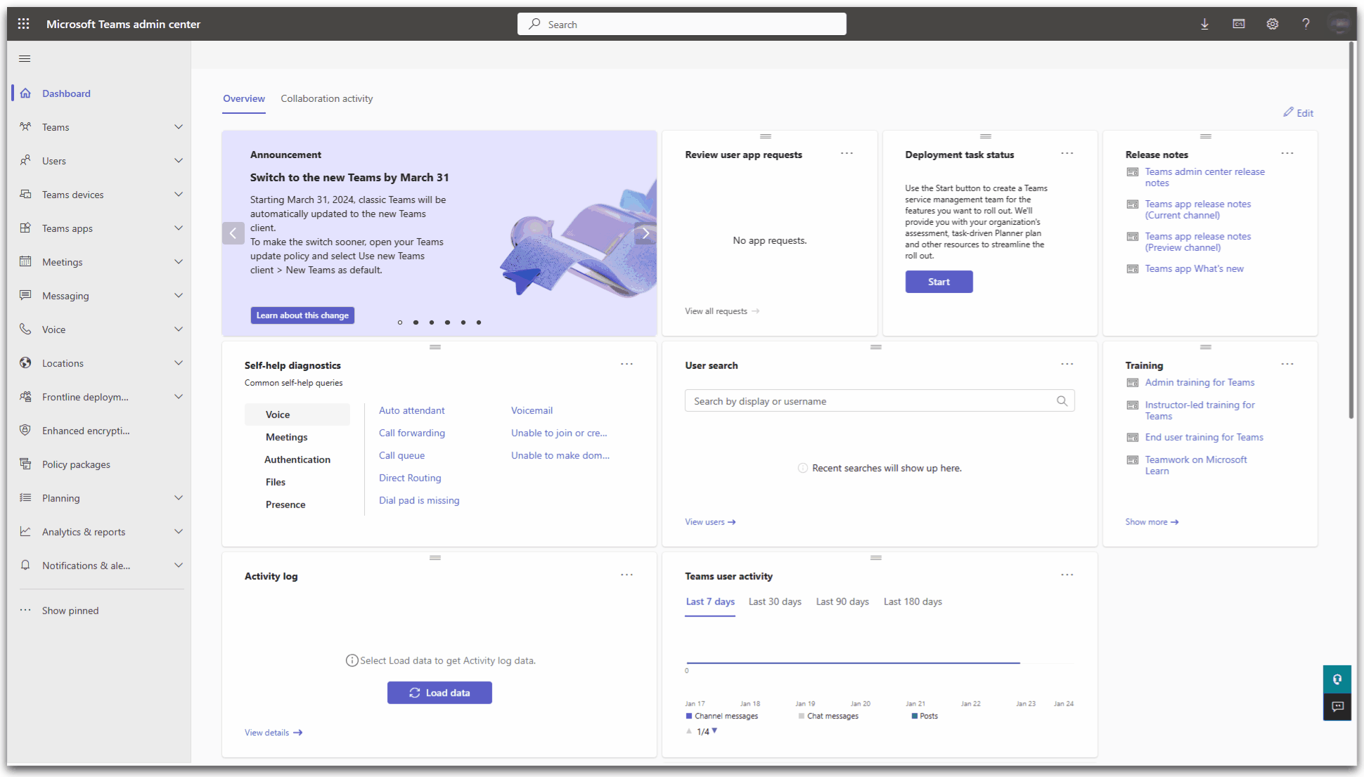
Task: Click the Voice phone icon
Action: (25, 329)
